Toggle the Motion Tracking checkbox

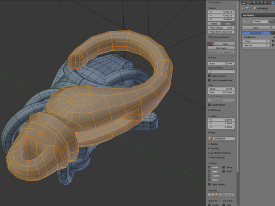pos(212,153)
